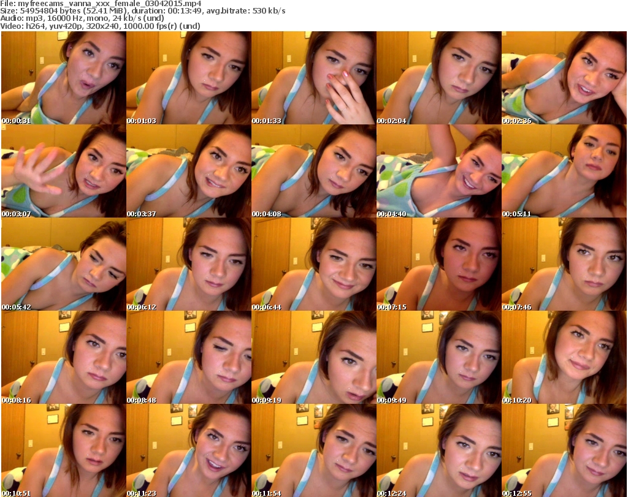This screenshot has width=628, height=497.
Task: Select the 00:05:42 thumbnail
Action: (x=64, y=265)
